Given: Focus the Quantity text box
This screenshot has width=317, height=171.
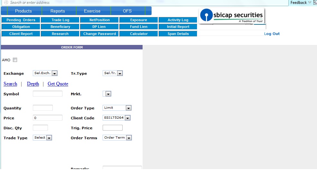Looking at the screenshot, I should pos(43,108).
